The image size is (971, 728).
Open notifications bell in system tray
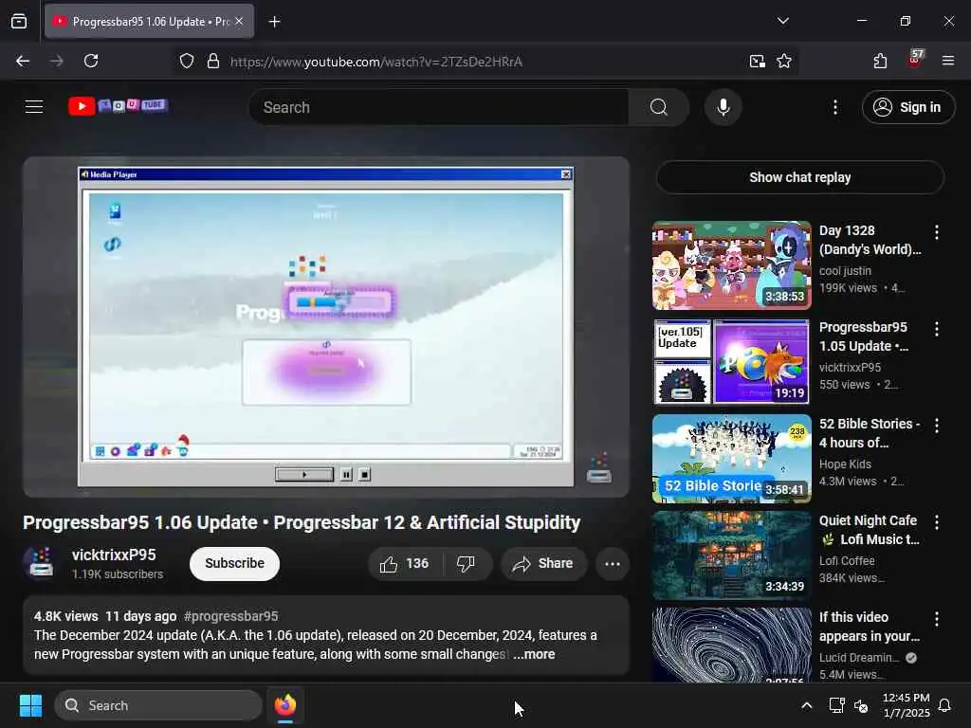945,705
